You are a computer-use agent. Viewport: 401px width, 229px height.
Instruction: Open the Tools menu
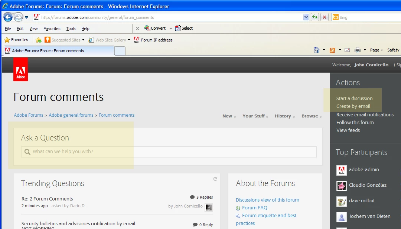click(71, 29)
